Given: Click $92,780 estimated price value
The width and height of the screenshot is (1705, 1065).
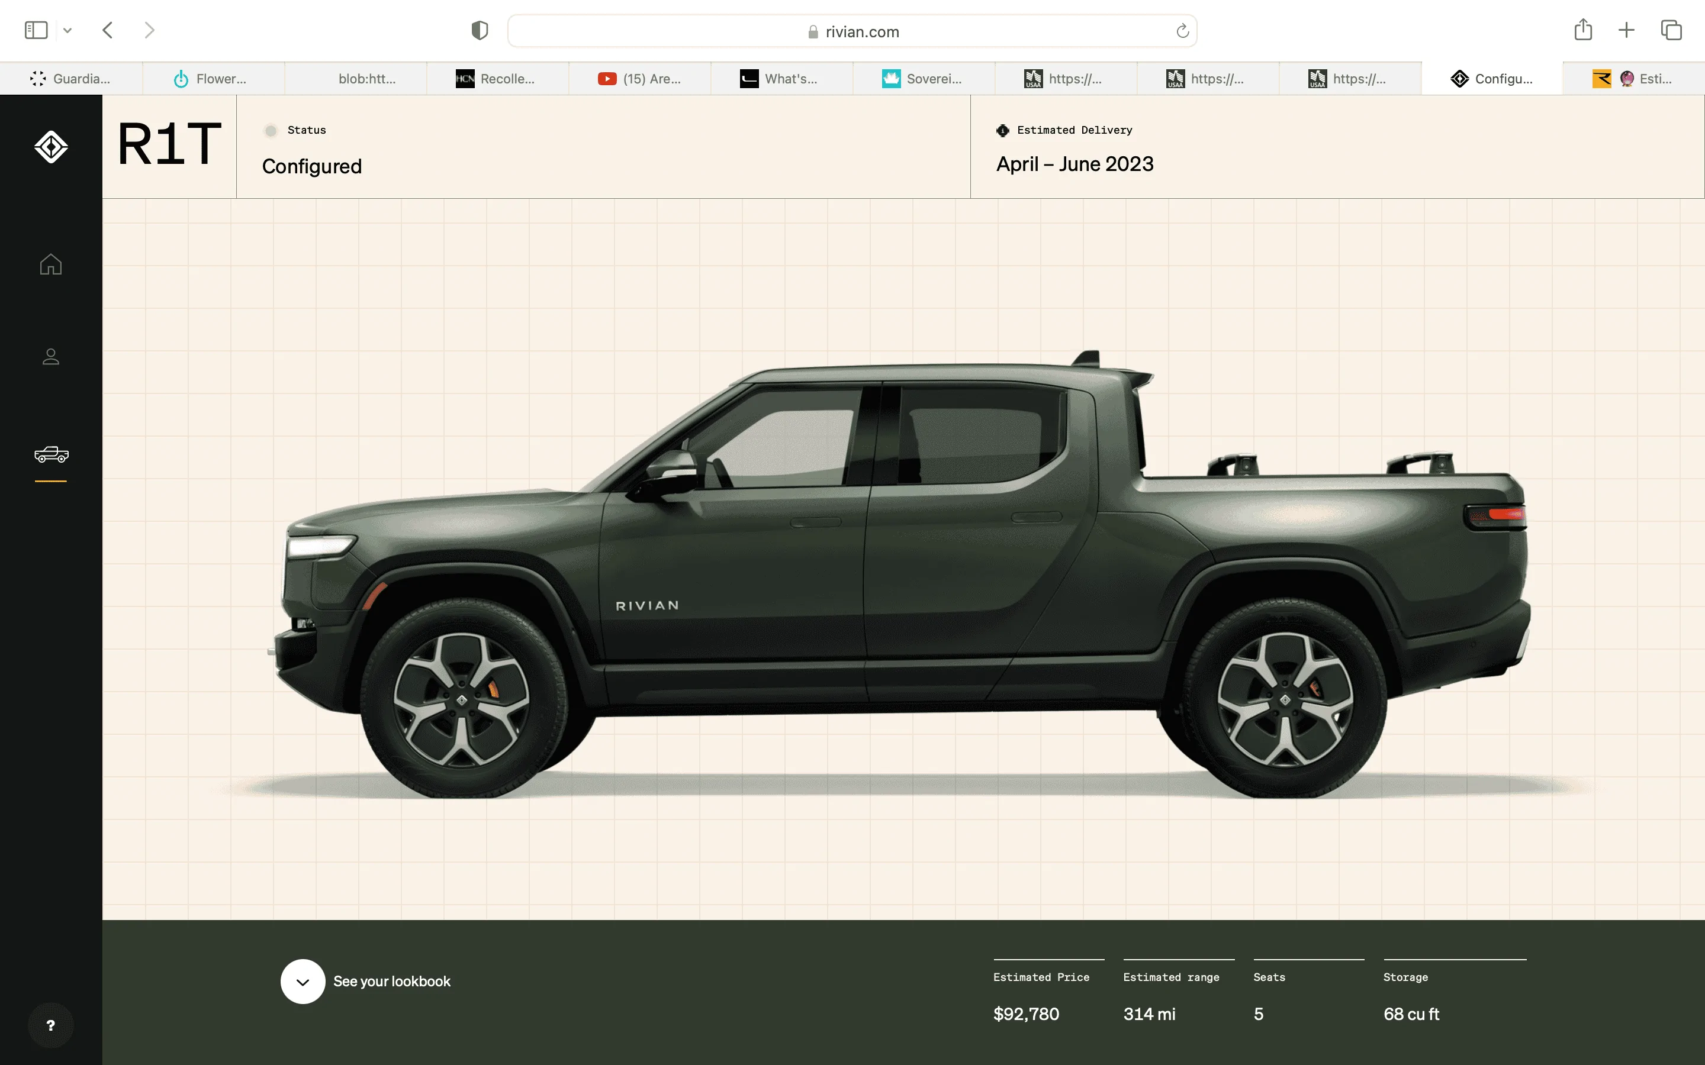Looking at the screenshot, I should tap(1026, 1014).
